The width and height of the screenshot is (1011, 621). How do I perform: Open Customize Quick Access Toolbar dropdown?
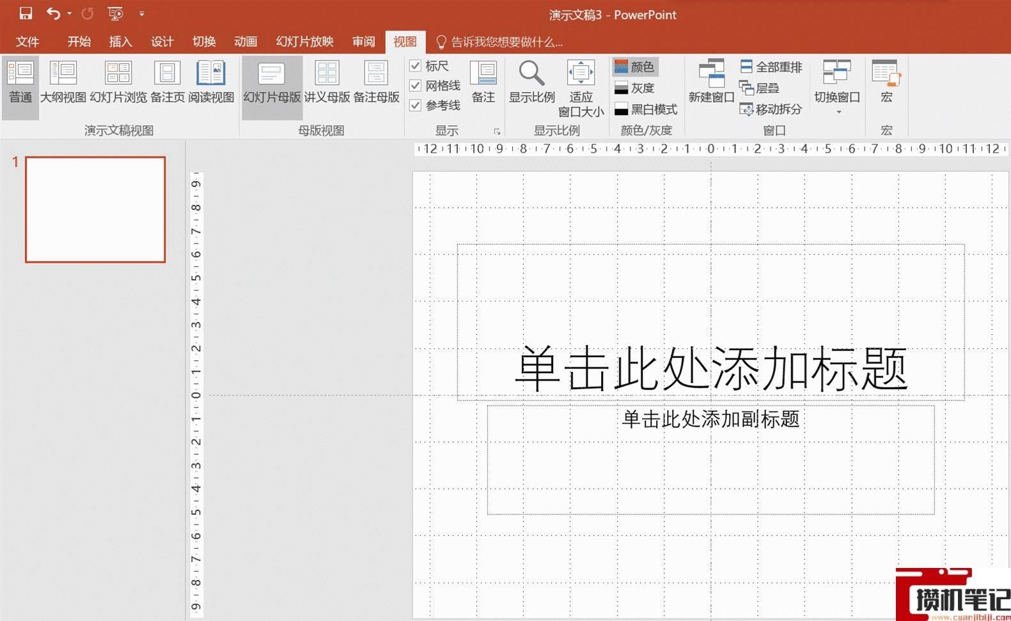click(141, 13)
